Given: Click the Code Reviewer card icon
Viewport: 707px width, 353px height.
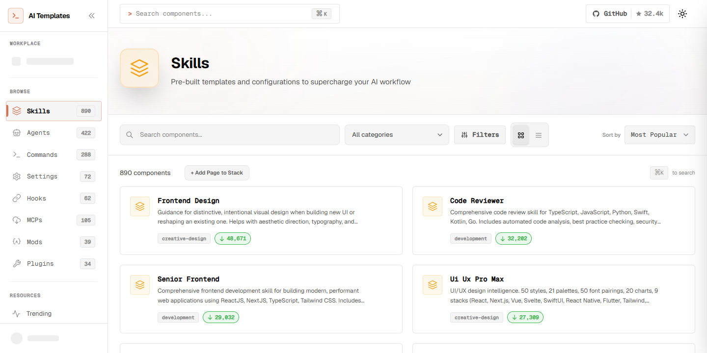Looking at the screenshot, I should 433,206.
